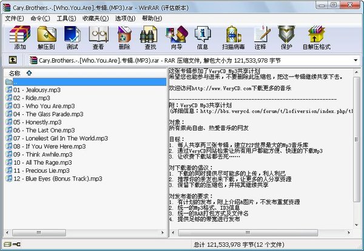
Task: Click the music icon of 06 - The Last One.mp3
Action: click(x=9, y=130)
